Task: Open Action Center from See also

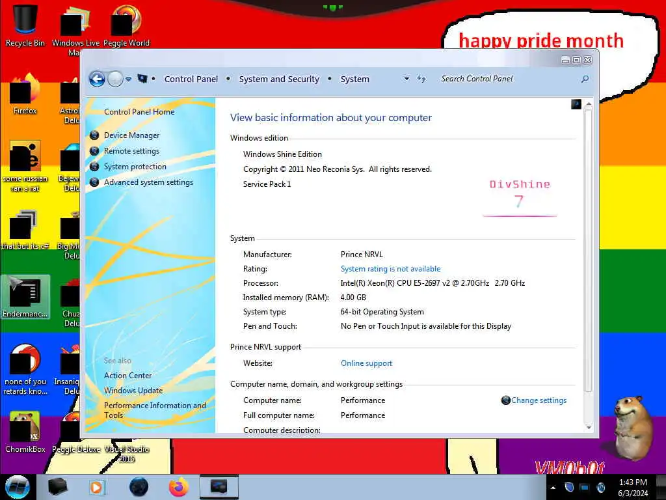Action: (128, 376)
